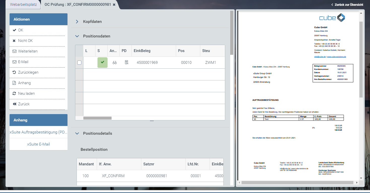Collapse the Positionsdetails section
Image resolution: width=370 pixels, height=193 pixels.
coord(77,133)
